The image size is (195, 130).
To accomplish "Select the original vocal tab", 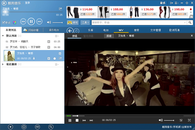I will pos(74,36).
